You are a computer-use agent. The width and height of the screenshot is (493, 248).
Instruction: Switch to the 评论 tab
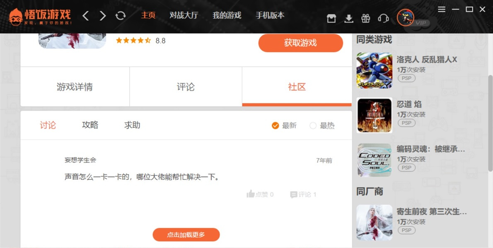pos(186,87)
